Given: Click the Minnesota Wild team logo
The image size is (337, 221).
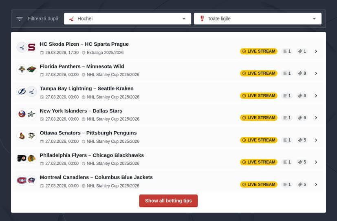Looking at the screenshot, I should tap(32, 70).
